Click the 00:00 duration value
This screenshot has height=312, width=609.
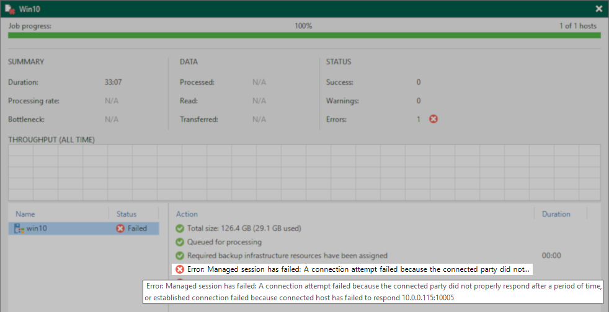tap(551, 256)
